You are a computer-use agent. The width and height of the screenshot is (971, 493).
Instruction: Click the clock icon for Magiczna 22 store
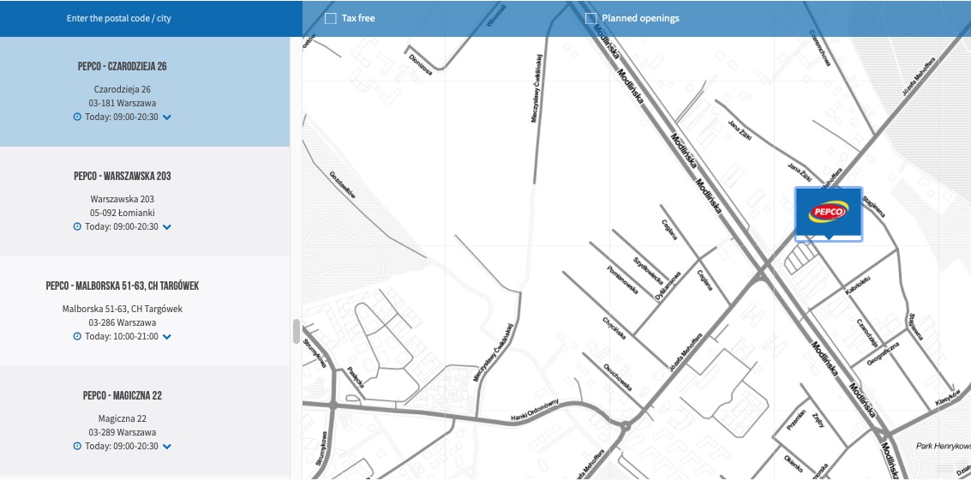pos(77,446)
